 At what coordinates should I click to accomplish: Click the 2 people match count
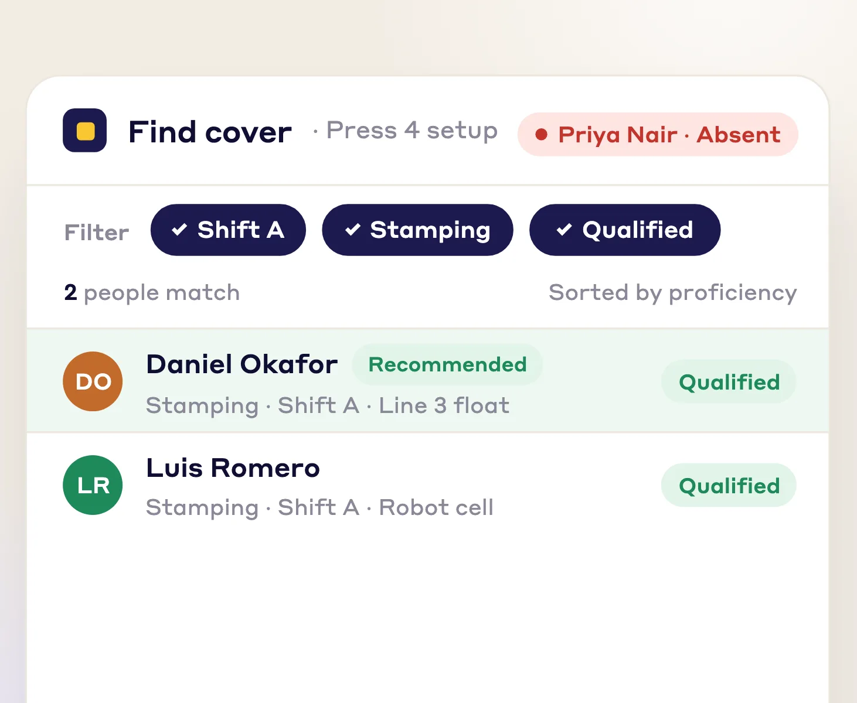tap(152, 292)
